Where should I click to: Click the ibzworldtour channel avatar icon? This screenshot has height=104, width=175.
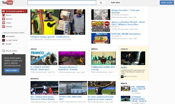tap(4, 36)
